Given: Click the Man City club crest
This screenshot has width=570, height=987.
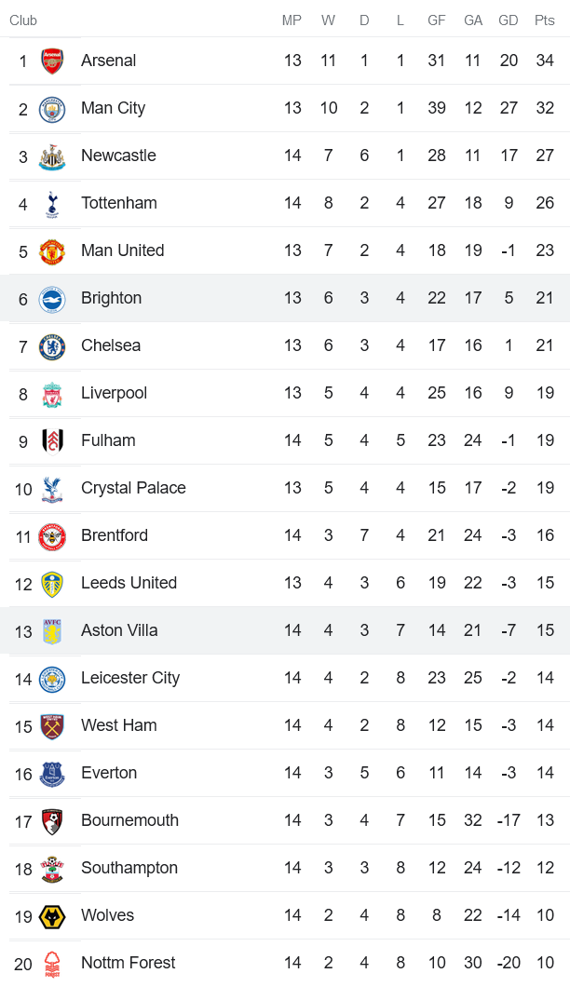Looking at the screenshot, I should pos(52,109).
